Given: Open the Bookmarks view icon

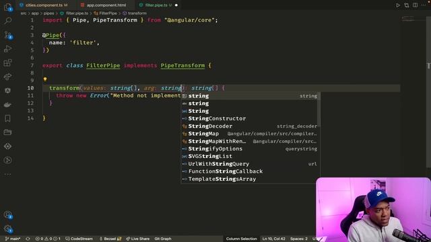Looking at the screenshot, I should [x=7, y=118].
